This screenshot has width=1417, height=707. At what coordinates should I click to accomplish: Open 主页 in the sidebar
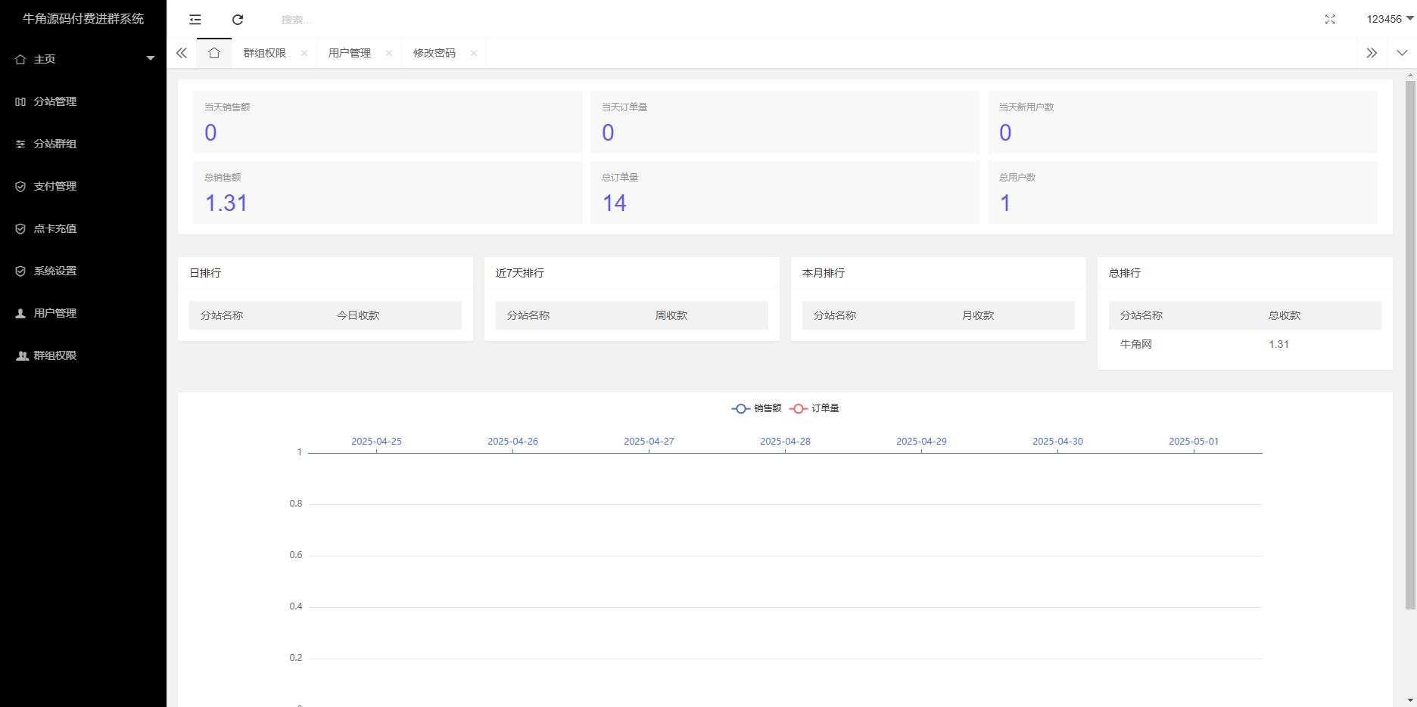83,59
